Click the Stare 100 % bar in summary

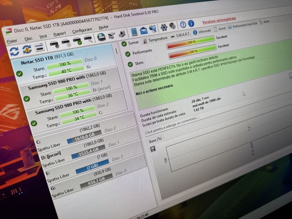[x=192, y=52]
